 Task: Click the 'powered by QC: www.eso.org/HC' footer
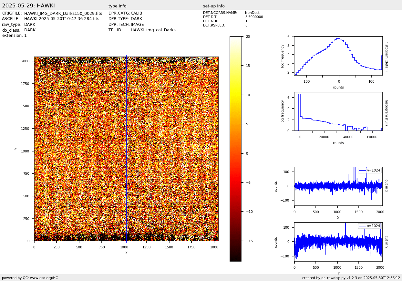click(x=30, y=278)
